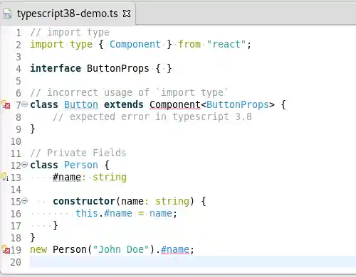This screenshot has width=356, height=277.
Task: Click ButtonProps inside the generic brackets
Action: click(238, 104)
